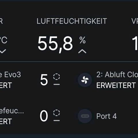Image resolution: width=138 pixels, height=138 pixels.
Task: Click the °C temperature unit symbol
Action: tap(4, 40)
